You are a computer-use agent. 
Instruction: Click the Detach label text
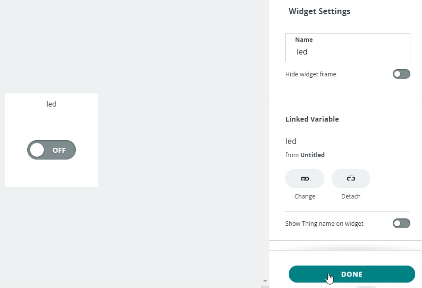click(351, 197)
